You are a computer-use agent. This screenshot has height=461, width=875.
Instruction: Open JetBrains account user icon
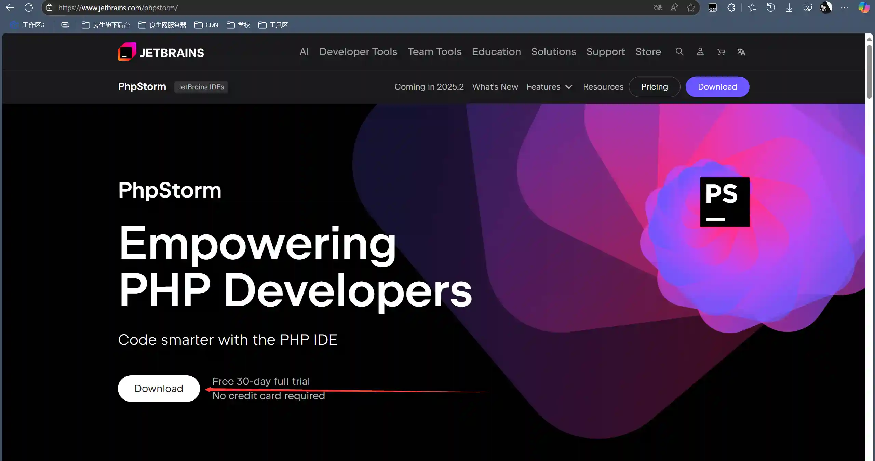pyautogui.click(x=700, y=52)
